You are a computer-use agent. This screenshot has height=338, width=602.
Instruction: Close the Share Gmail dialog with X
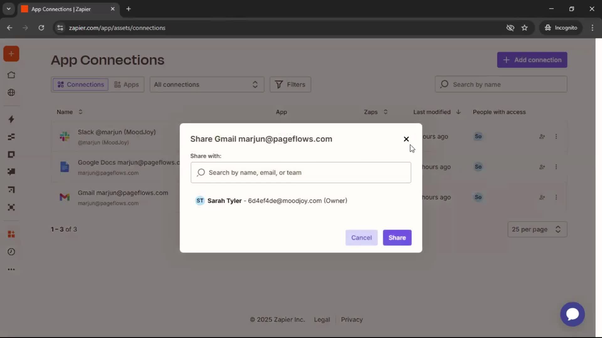tap(406, 139)
